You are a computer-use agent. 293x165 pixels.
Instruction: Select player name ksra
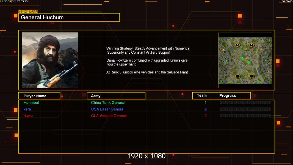click(27, 109)
